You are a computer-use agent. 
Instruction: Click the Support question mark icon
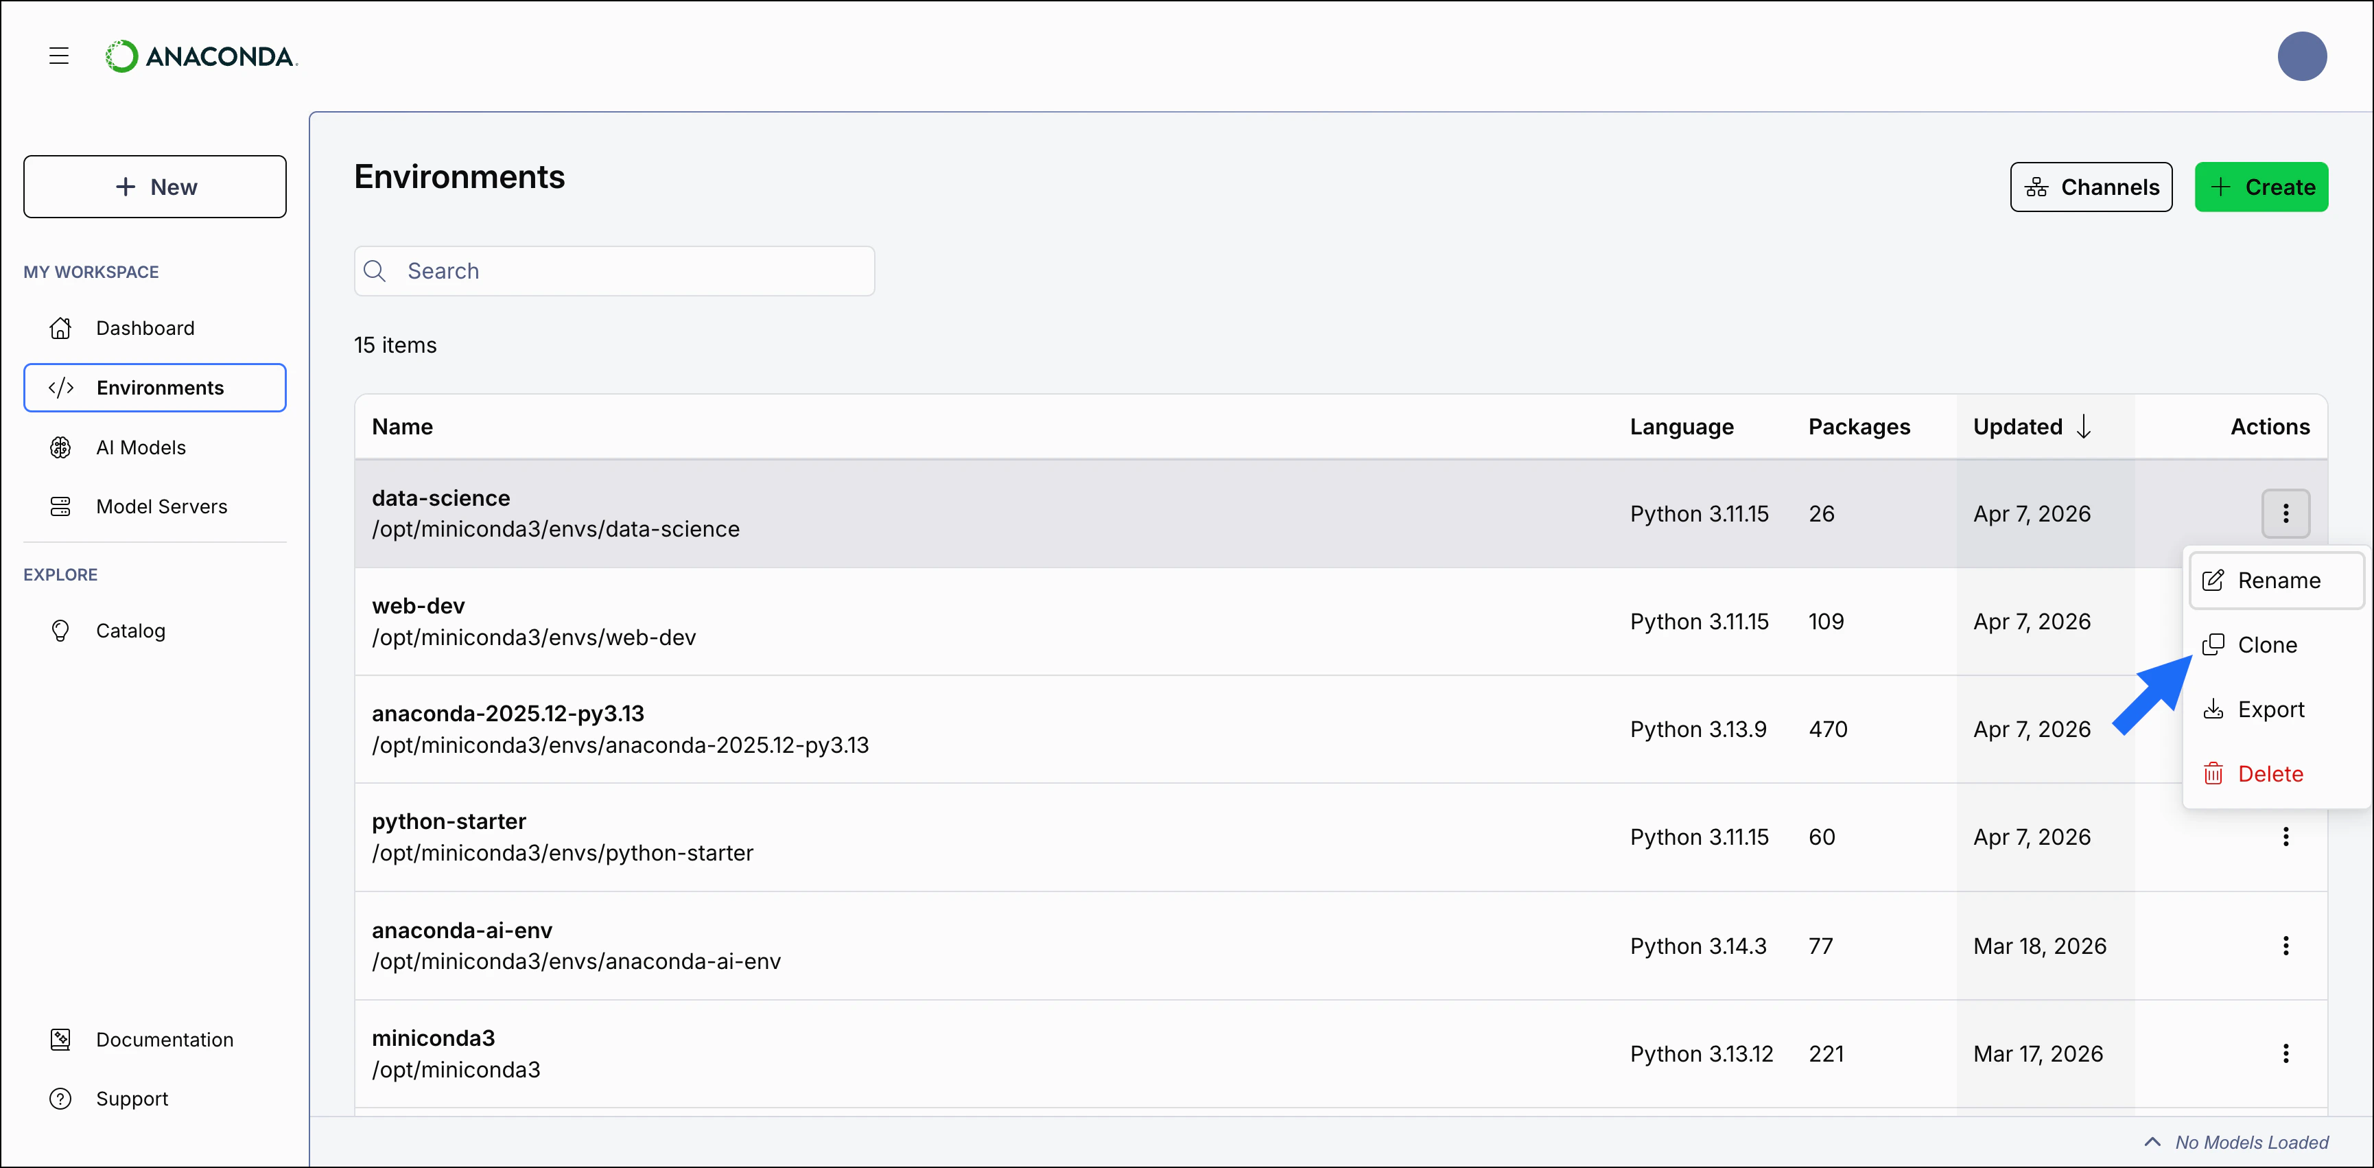[x=60, y=1098]
